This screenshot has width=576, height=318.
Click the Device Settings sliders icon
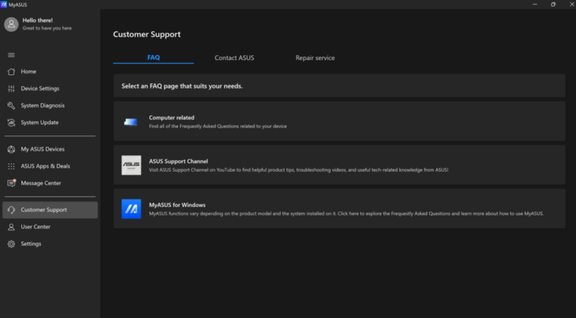tap(11, 89)
